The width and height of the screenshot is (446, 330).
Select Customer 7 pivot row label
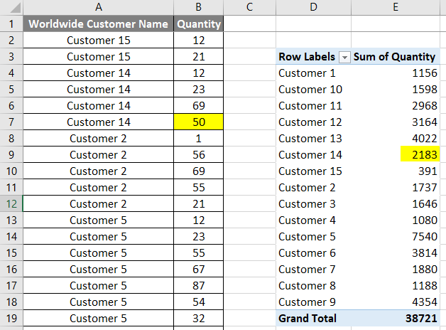click(307, 270)
